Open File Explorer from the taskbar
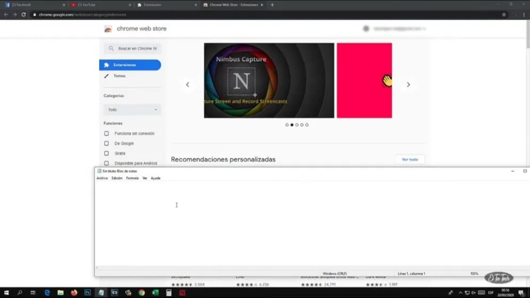Screen dimensions: 530x298 (x=60, y=293)
